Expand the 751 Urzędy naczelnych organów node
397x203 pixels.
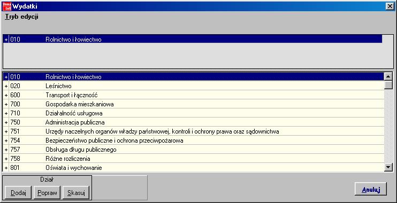(x=6, y=132)
